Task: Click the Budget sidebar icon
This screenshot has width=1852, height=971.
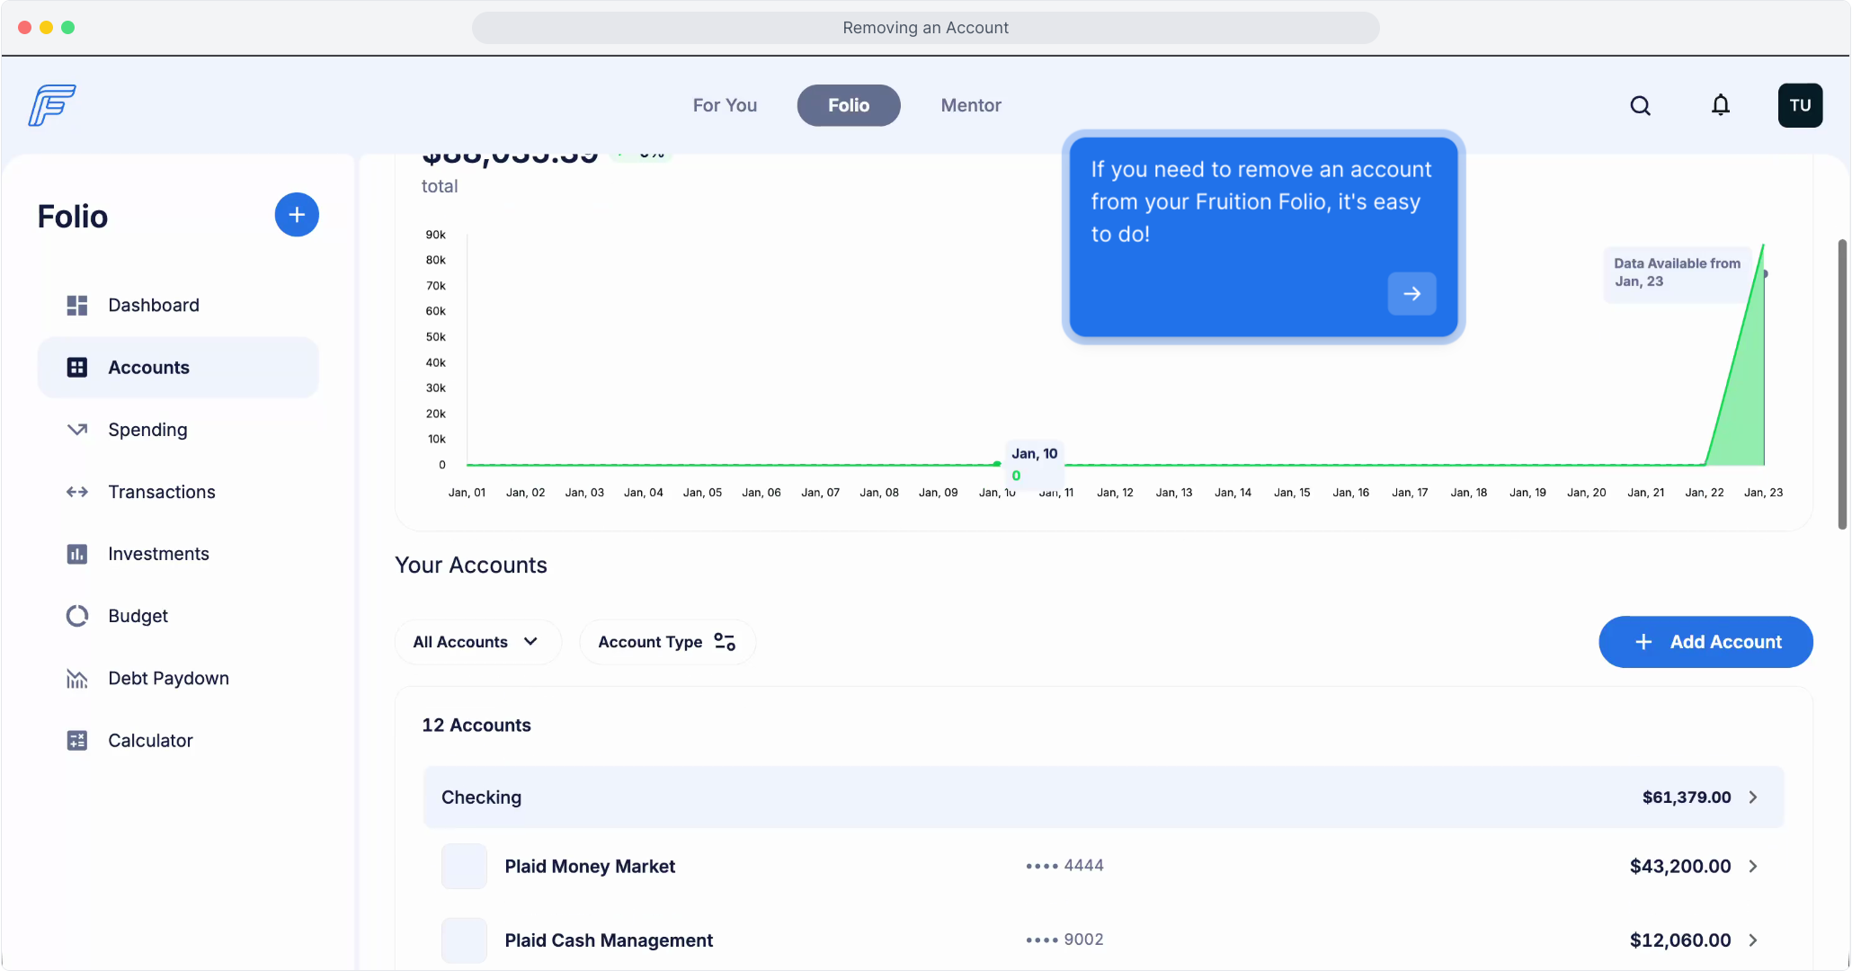Action: click(77, 616)
